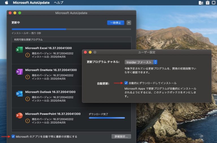Click the warning icon under Excel
This screenshot has height=143, width=217.
click(27, 55)
